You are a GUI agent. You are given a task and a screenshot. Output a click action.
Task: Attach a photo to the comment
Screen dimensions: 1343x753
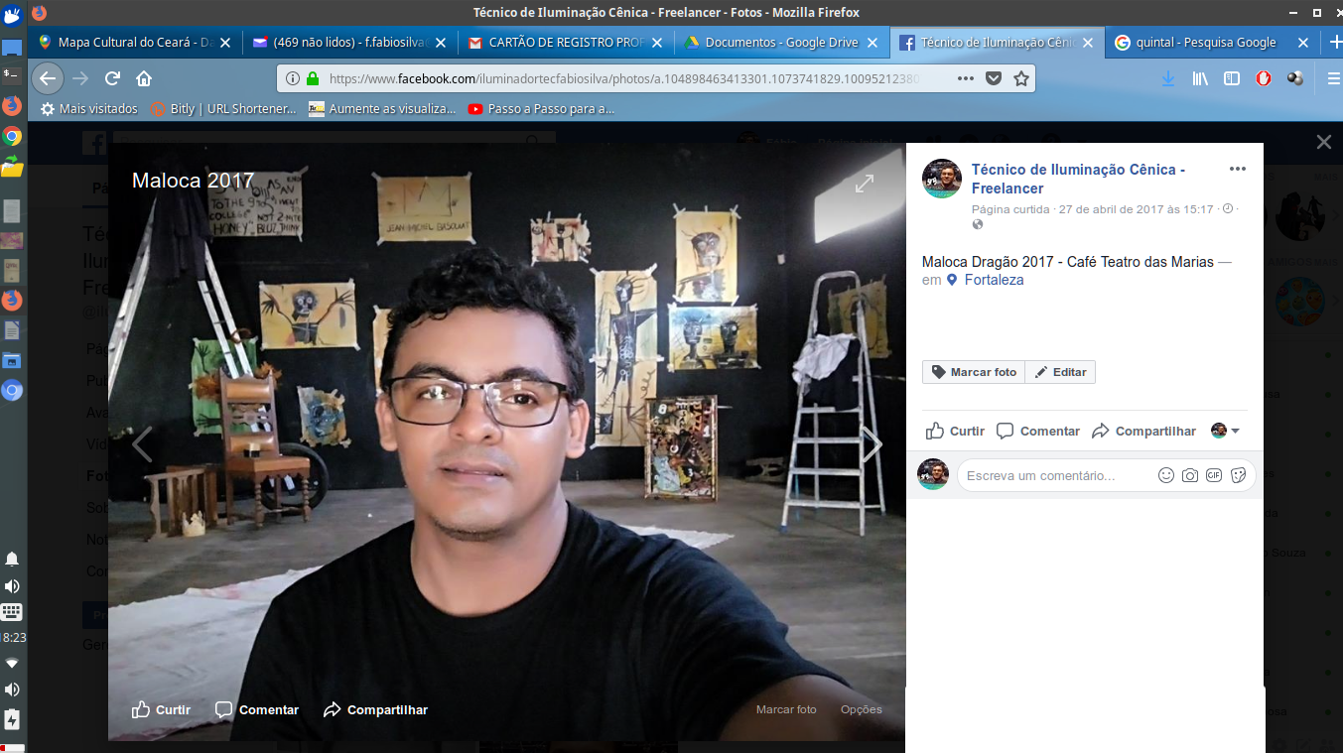[x=1190, y=476]
